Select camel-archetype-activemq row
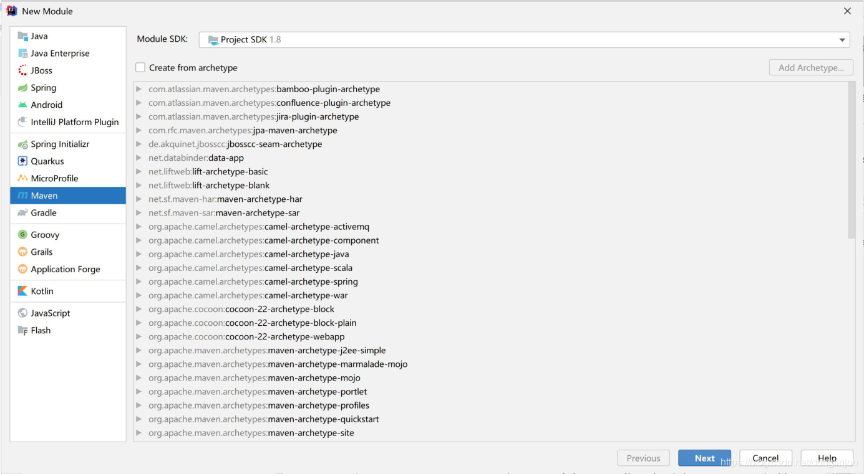 point(490,227)
